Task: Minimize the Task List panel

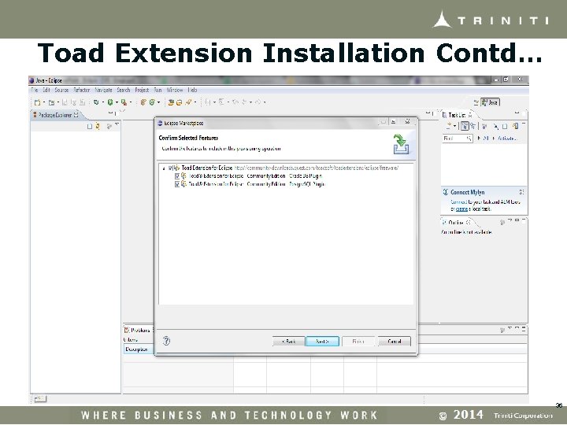Action: [517, 113]
